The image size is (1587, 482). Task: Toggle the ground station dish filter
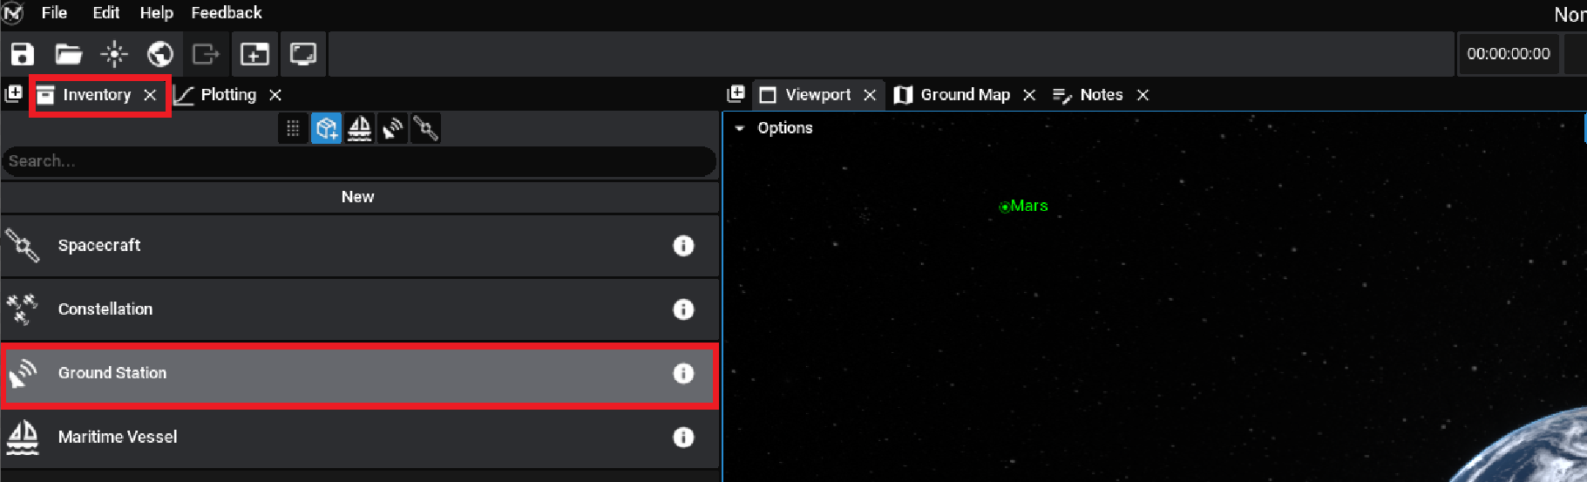(392, 129)
